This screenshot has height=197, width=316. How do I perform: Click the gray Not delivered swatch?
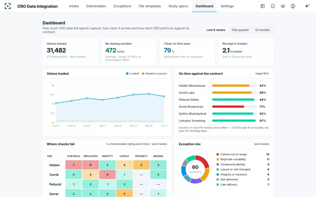tap(218, 179)
